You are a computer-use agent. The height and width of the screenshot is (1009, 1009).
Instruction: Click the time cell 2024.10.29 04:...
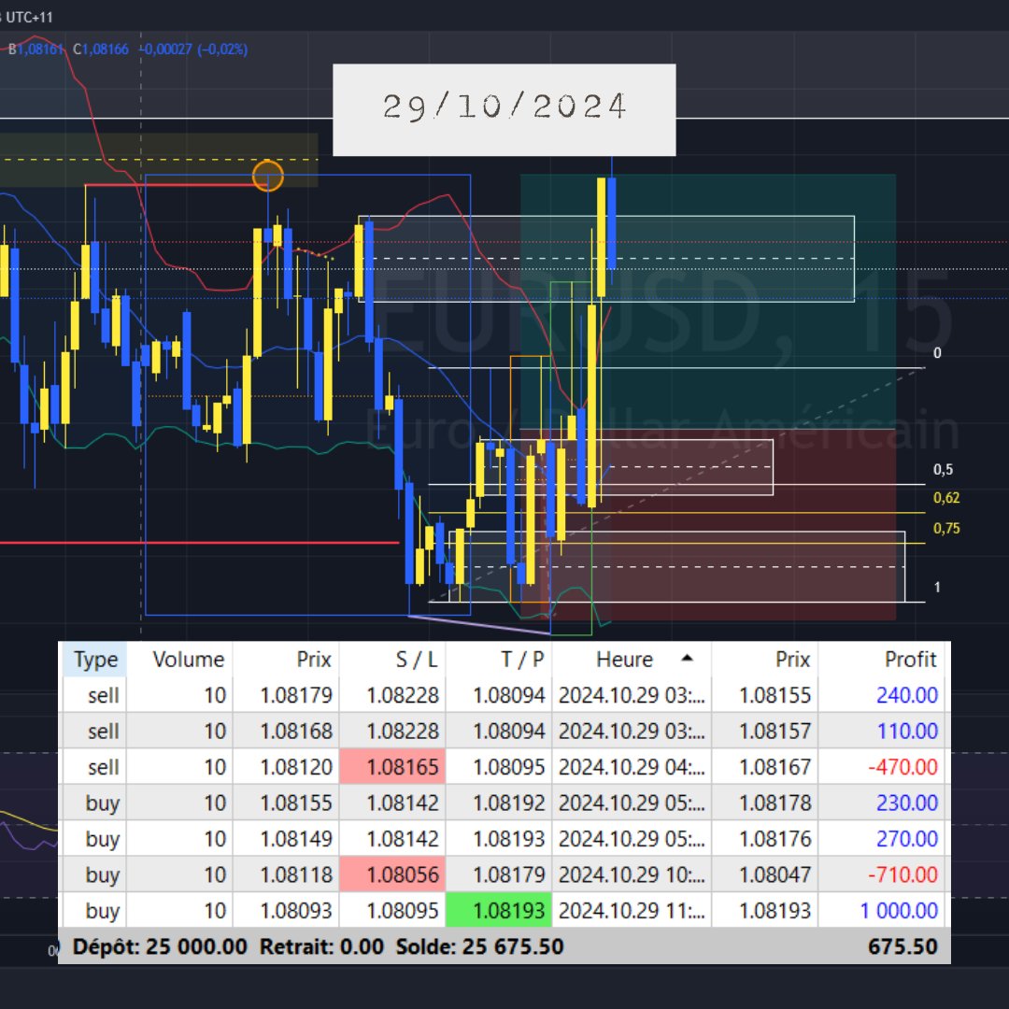(632, 768)
